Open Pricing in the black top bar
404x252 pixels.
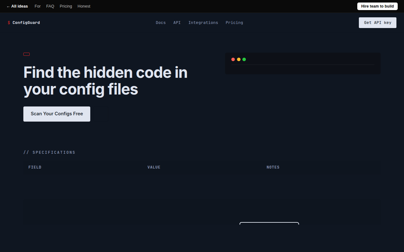[x=66, y=6]
